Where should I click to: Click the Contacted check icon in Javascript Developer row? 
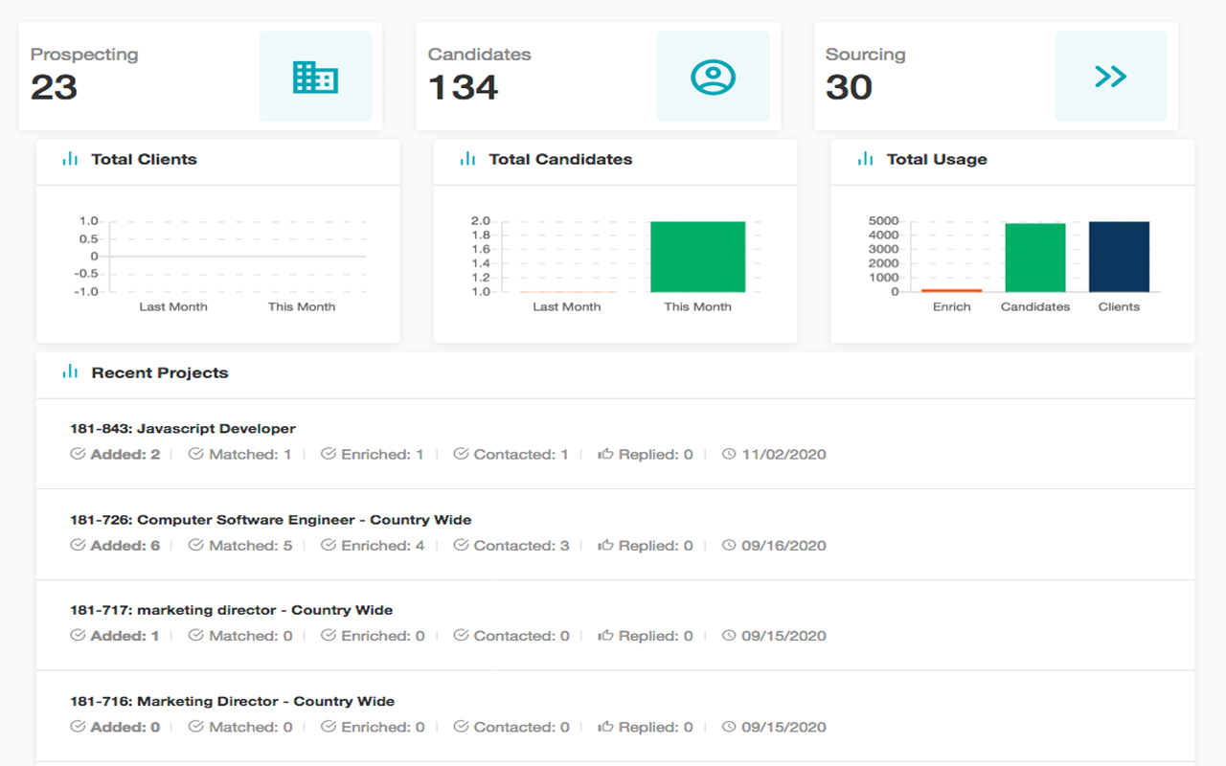461,454
